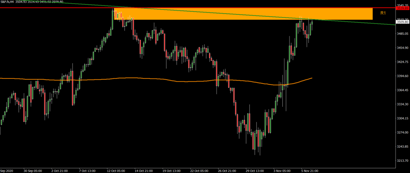Click the 3213.70 level on price scale
The width and height of the screenshot is (410, 173).
coord(402,161)
